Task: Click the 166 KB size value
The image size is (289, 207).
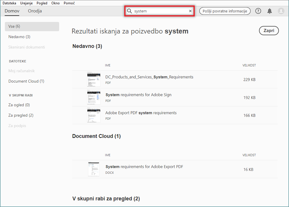Action: pos(249,115)
